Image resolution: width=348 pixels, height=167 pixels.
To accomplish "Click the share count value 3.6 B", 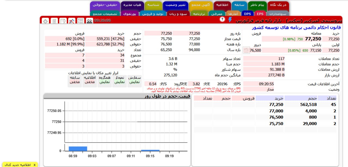I will [x=173, y=59].
